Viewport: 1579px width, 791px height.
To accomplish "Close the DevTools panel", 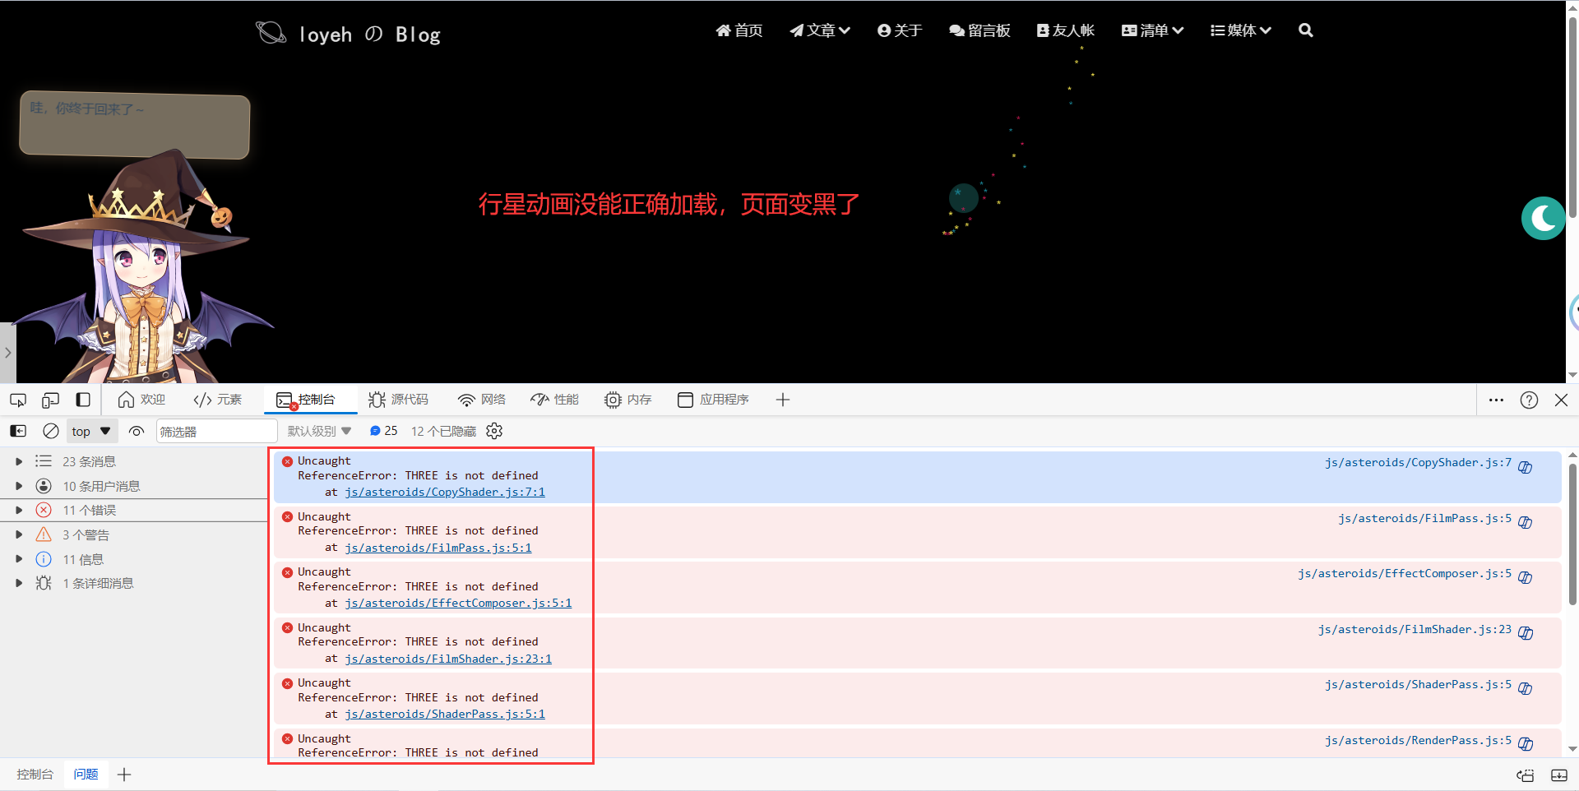I will (1561, 400).
